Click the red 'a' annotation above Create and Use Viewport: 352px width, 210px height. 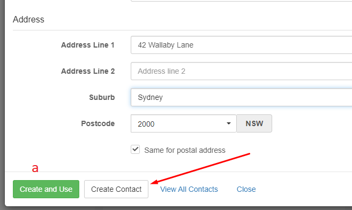tap(35, 168)
